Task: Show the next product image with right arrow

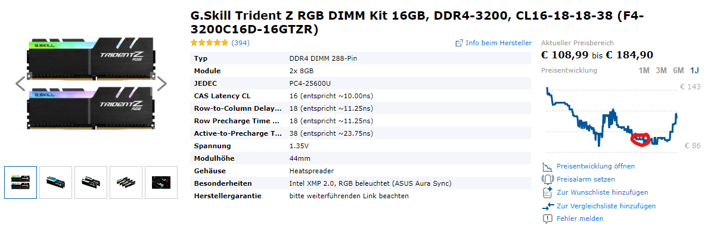Action: (x=162, y=84)
